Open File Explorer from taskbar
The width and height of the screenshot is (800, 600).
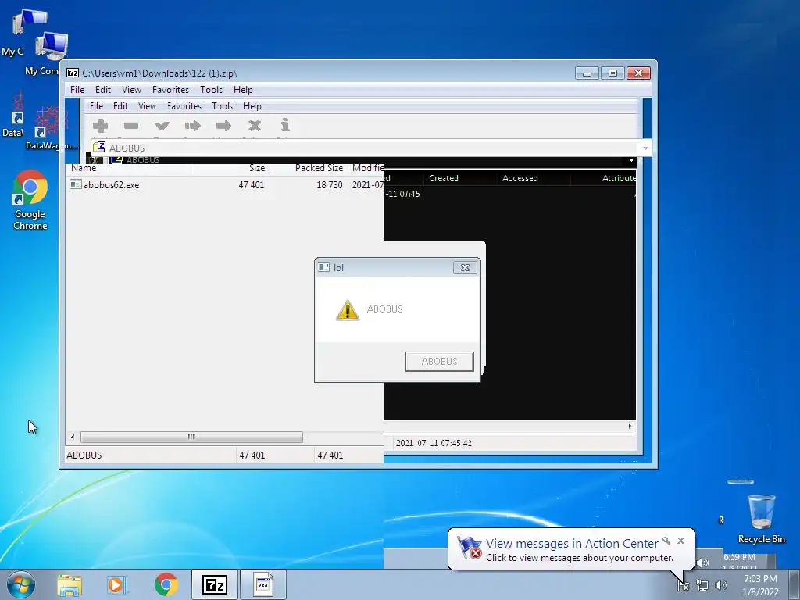pos(70,585)
